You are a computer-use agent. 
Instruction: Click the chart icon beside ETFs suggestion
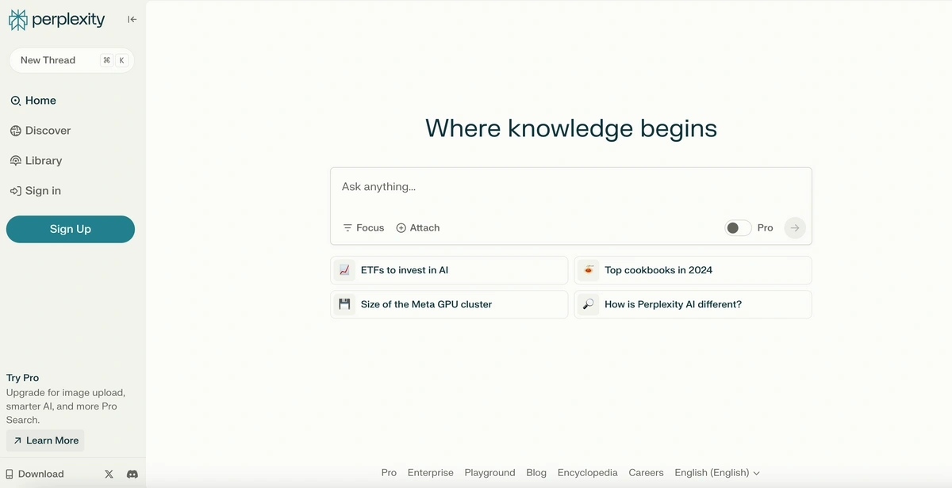pos(344,270)
